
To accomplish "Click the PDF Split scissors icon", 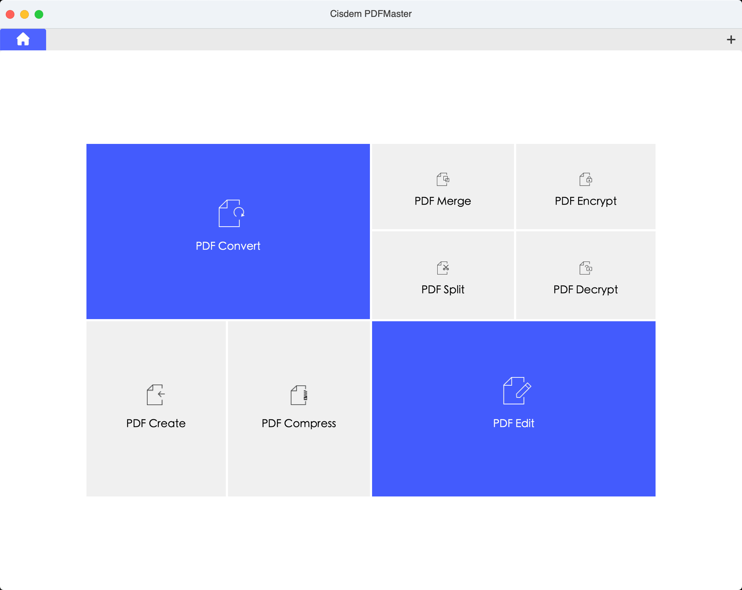I will point(443,268).
